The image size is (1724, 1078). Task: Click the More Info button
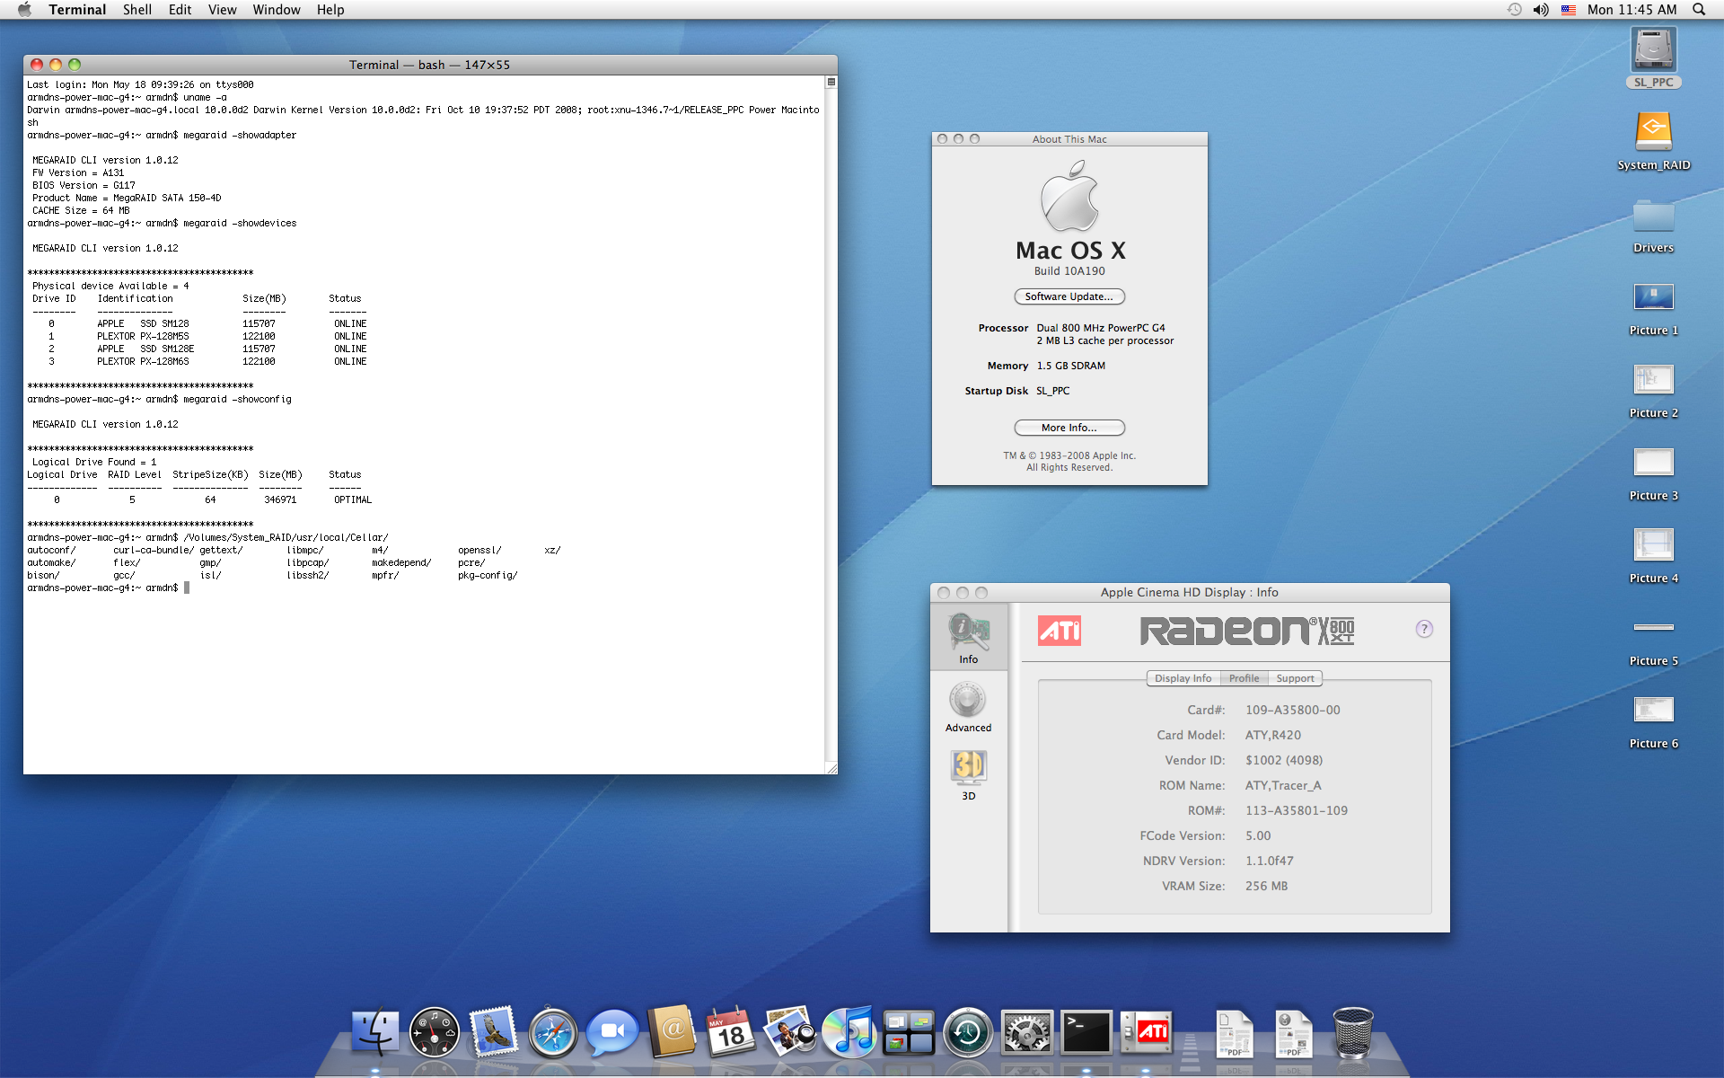coord(1069,428)
